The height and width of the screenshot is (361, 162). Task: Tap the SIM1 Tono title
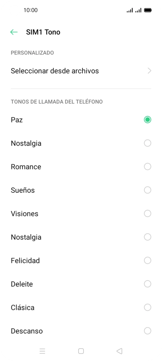[43, 32]
